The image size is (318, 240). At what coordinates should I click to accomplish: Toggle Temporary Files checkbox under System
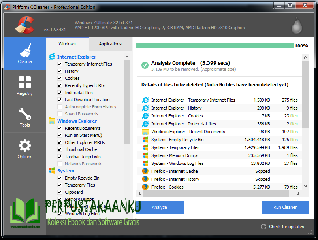pyautogui.click(x=60, y=185)
